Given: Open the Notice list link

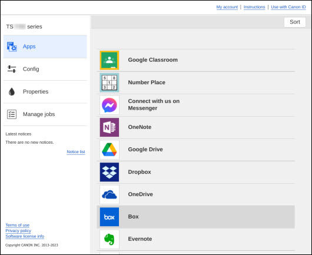Looking at the screenshot, I should (76, 152).
